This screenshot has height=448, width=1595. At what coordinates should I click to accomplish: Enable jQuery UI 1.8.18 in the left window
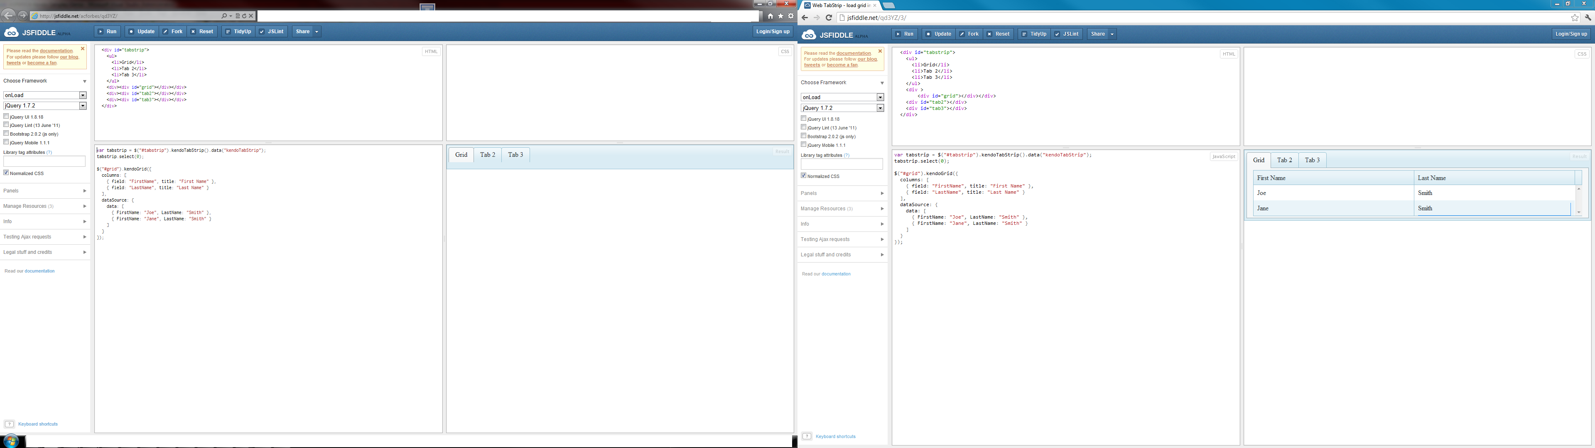coord(6,116)
